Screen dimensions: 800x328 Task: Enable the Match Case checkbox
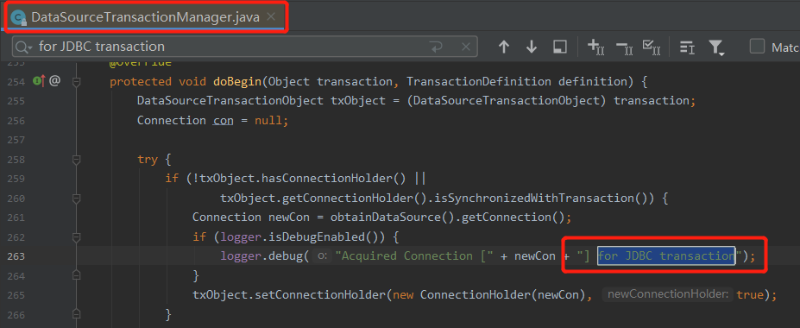pos(757,47)
